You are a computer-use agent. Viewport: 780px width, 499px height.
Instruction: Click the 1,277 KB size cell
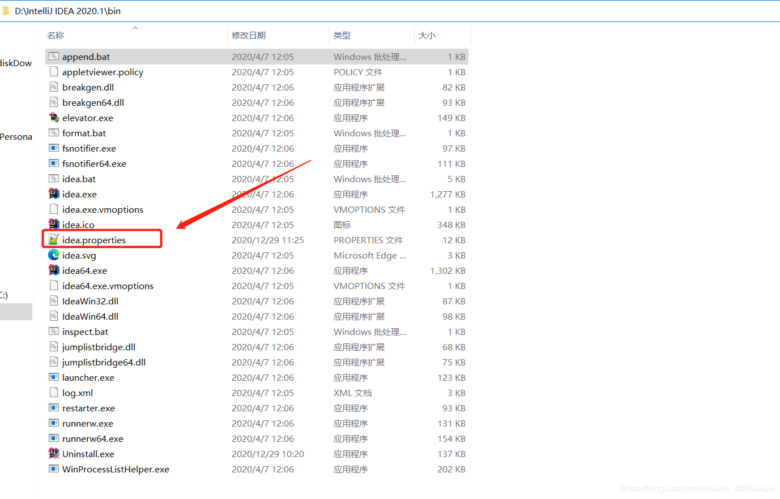447,194
